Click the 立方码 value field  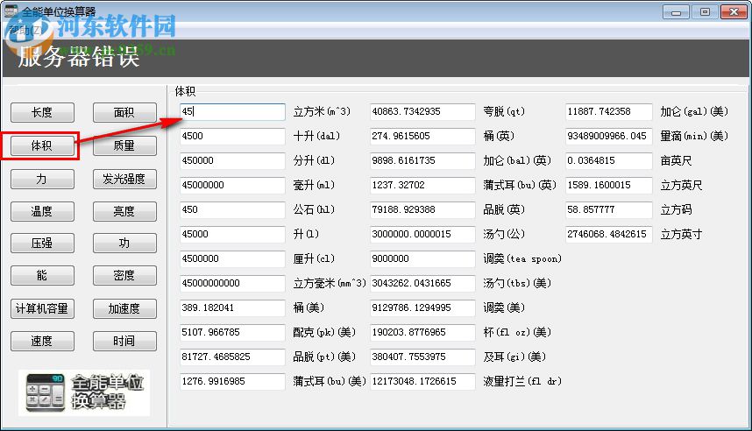(x=608, y=209)
